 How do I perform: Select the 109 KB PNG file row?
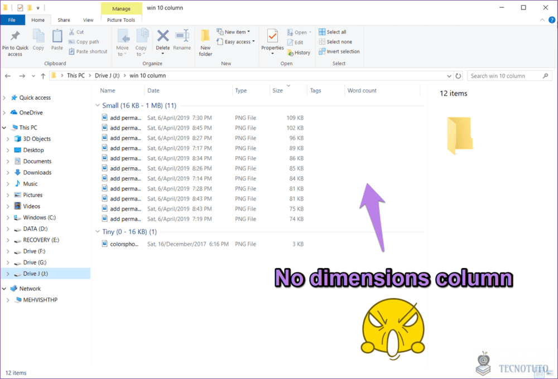tap(203, 118)
